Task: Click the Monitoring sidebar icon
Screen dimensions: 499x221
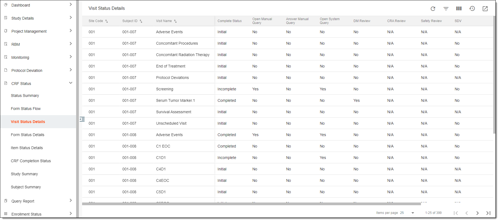Action: tap(6, 57)
